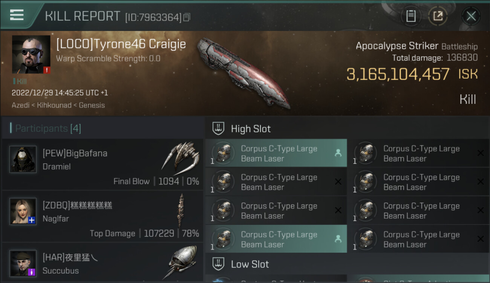Select the Participants [4] tab
This screenshot has width=490, height=283.
click(x=48, y=128)
